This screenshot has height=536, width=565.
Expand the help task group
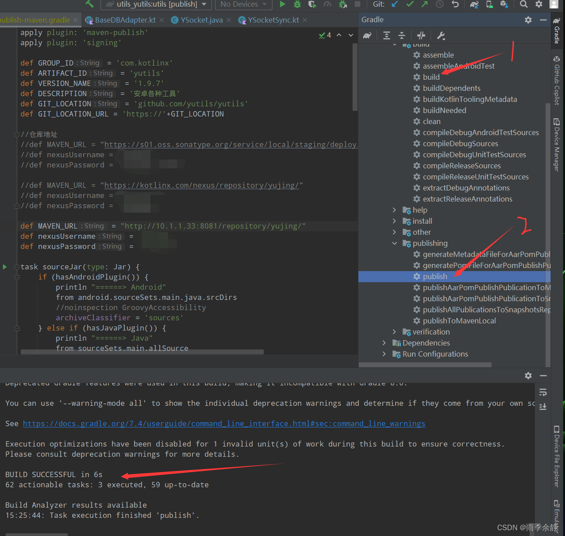pyautogui.click(x=395, y=210)
